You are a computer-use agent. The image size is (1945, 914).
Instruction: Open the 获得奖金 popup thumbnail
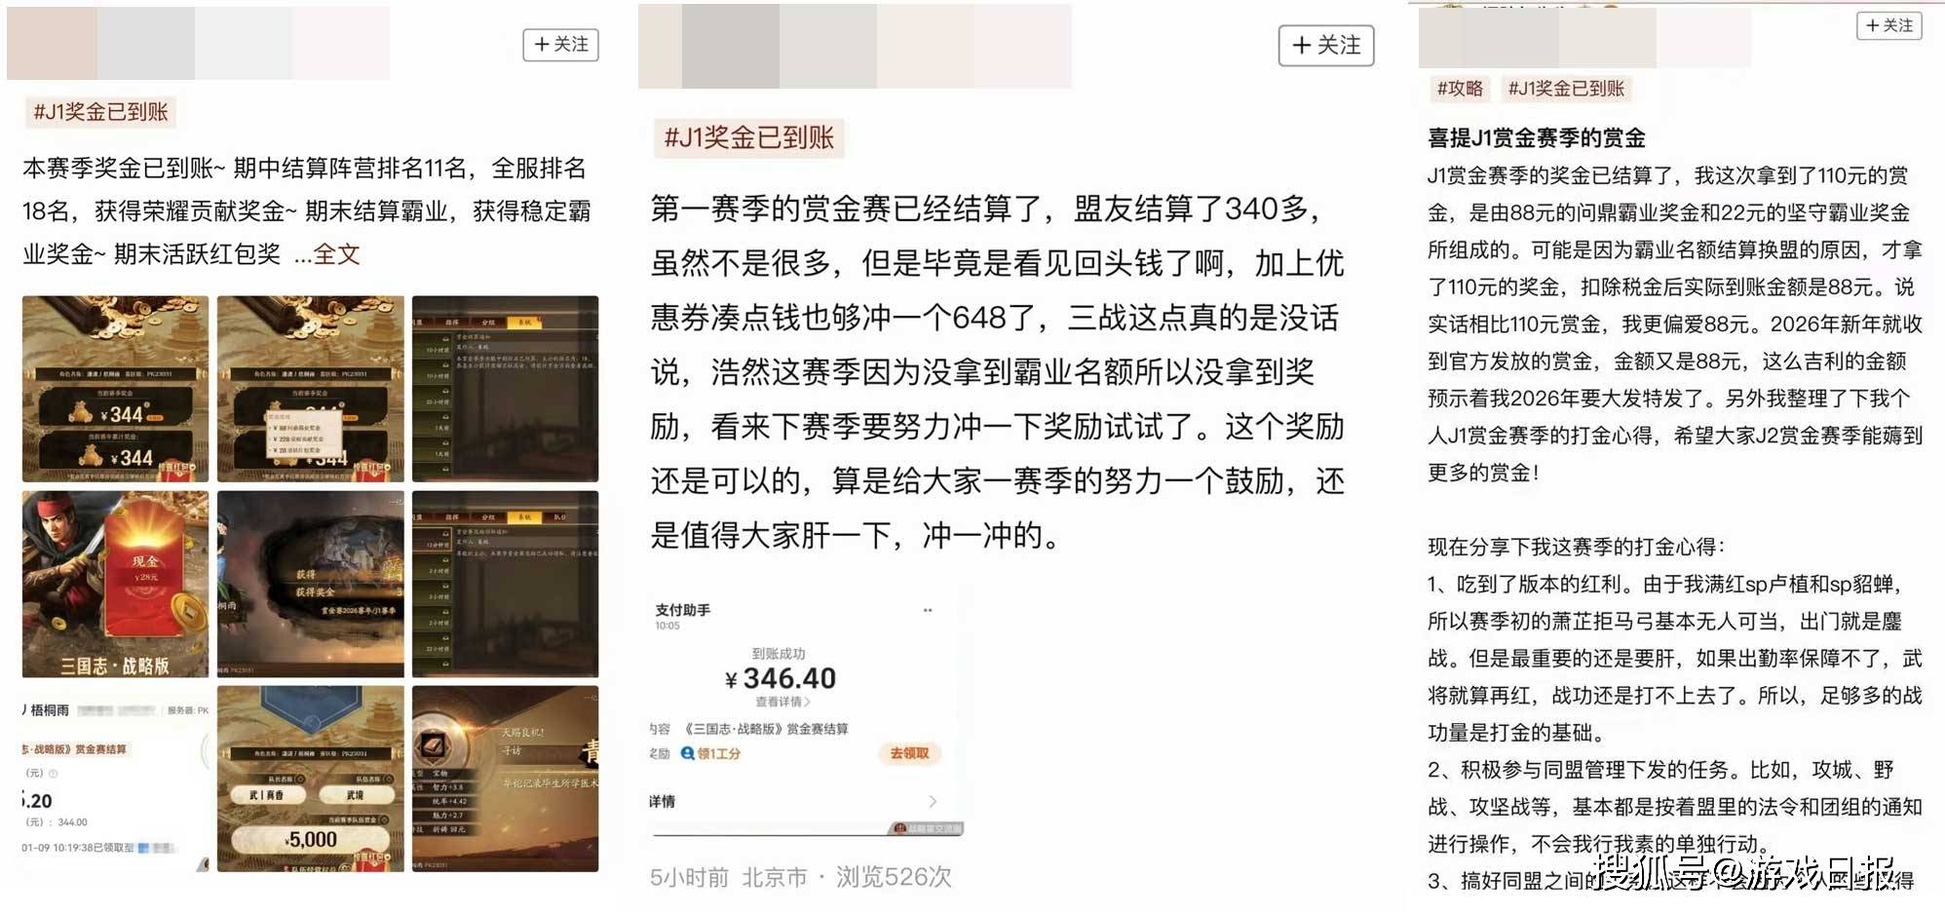311,584
